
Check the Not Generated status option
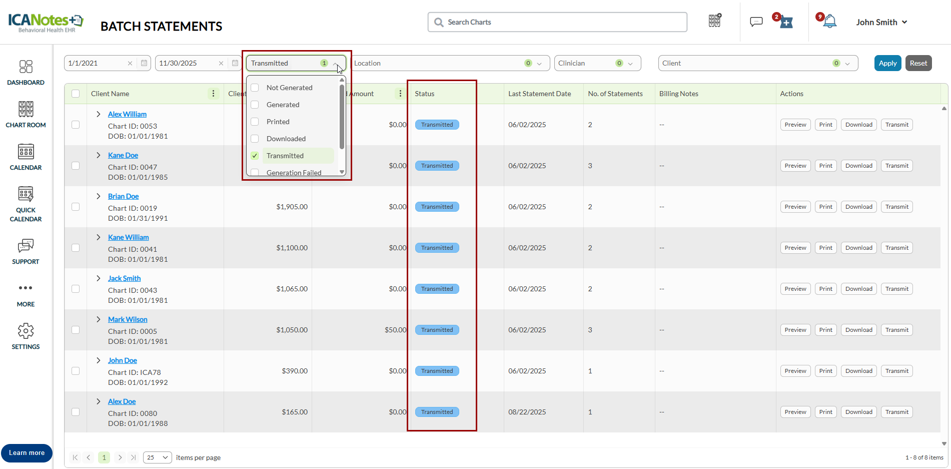point(255,88)
